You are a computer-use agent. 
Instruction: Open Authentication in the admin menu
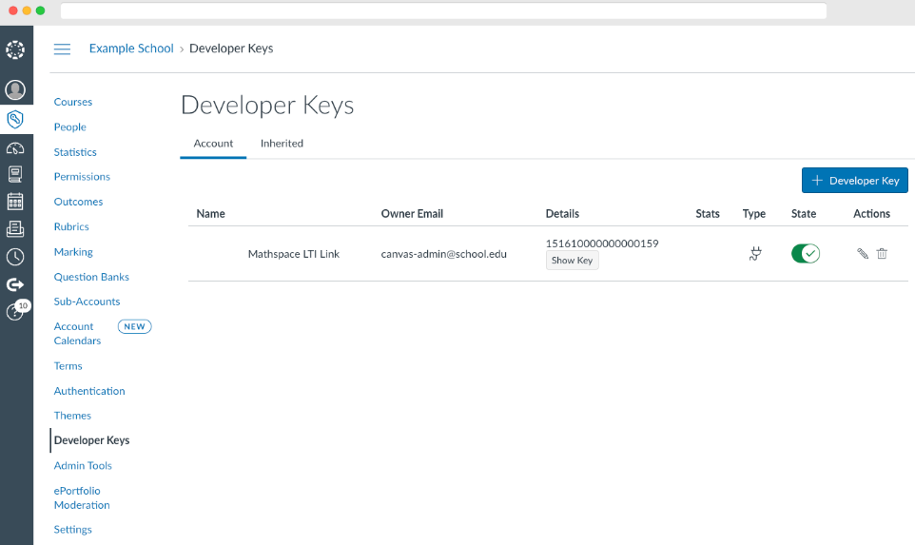point(89,392)
